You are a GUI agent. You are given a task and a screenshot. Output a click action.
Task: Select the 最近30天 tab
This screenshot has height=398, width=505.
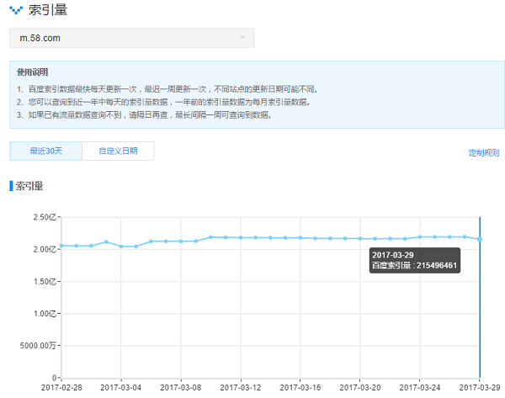point(46,151)
